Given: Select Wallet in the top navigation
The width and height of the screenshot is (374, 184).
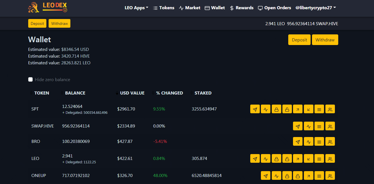Looking at the screenshot, I should (x=215, y=8).
